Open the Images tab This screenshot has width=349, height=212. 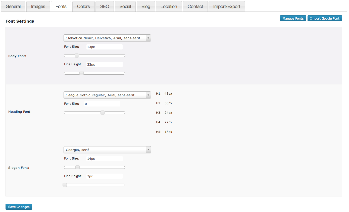point(38,7)
